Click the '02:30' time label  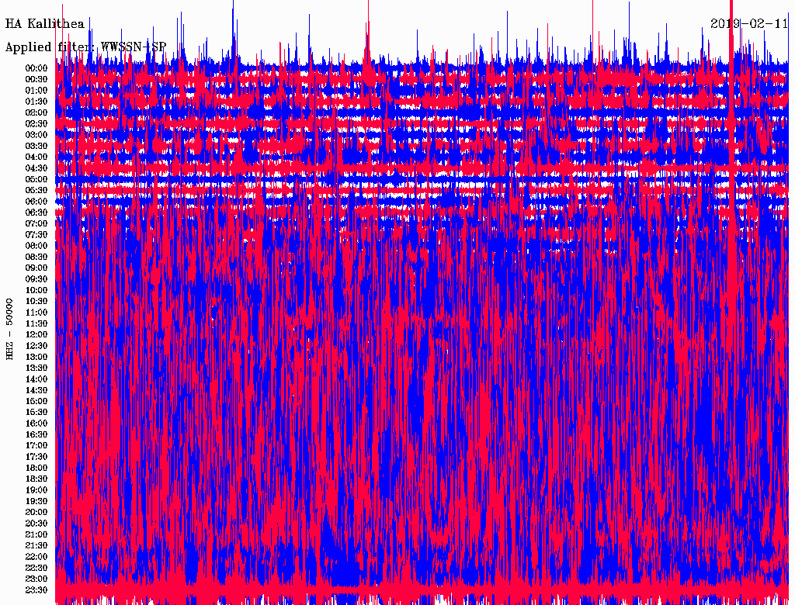coord(36,123)
